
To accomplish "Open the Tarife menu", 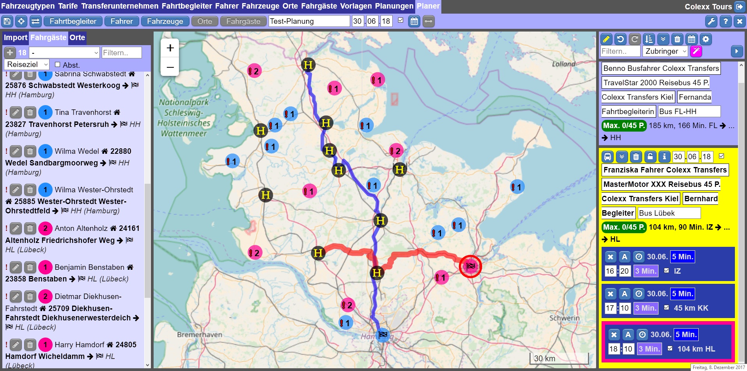I will coord(68,6).
